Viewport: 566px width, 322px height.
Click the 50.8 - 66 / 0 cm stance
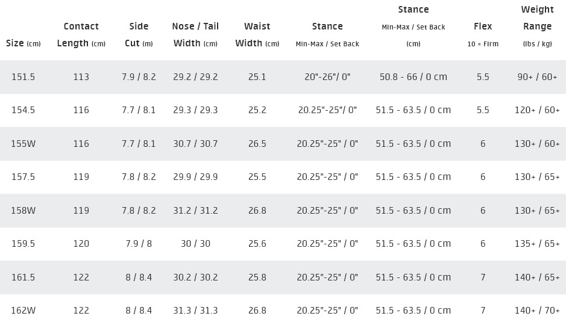(x=413, y=77)
